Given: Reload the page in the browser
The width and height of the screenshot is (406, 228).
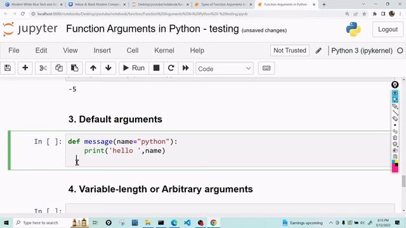Looking at the screenshot, I should [23, 14].
